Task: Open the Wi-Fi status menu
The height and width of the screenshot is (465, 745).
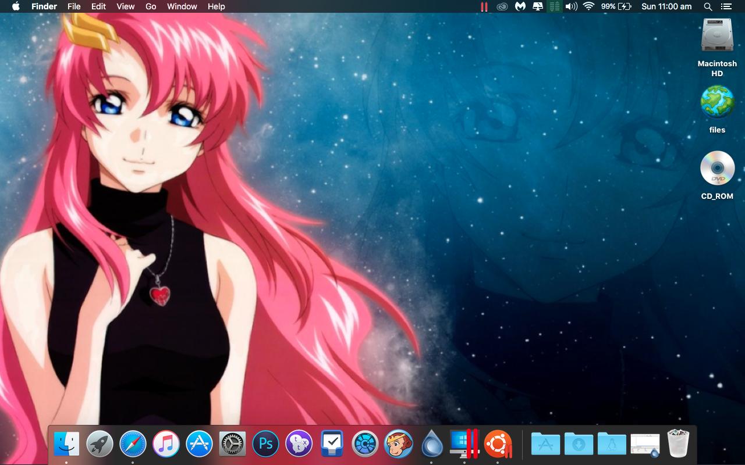Action: (589, 6)
